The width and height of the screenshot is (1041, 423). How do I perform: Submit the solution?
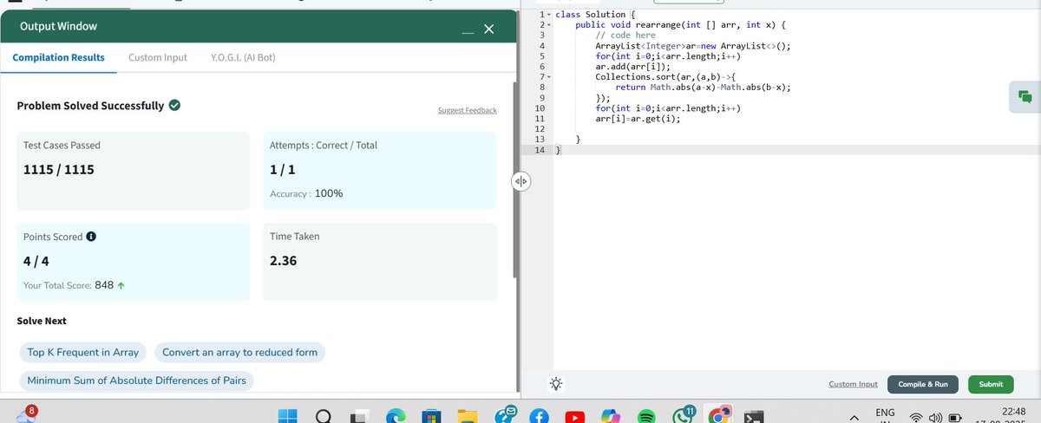coord(991,384)
